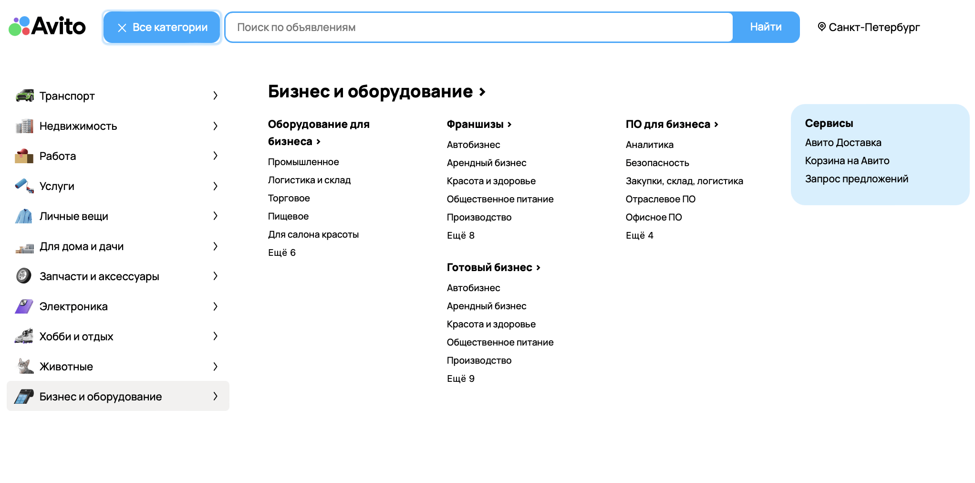The height and width of the screenshot is (483, 975).
Task: Select Недвижимость in category menu
Action: pyautogui.click(x=118, y=126)
